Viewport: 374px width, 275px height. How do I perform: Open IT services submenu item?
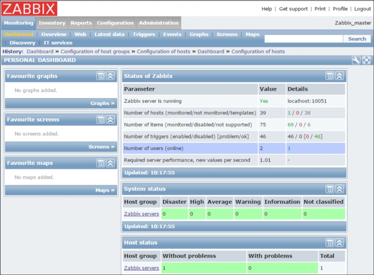58,43
